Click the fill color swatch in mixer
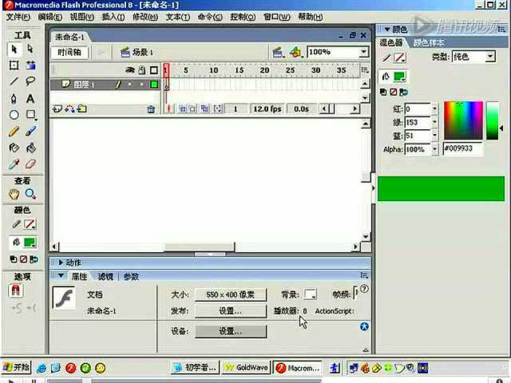This screenshot has width=511, height=383. coord(400,77)
